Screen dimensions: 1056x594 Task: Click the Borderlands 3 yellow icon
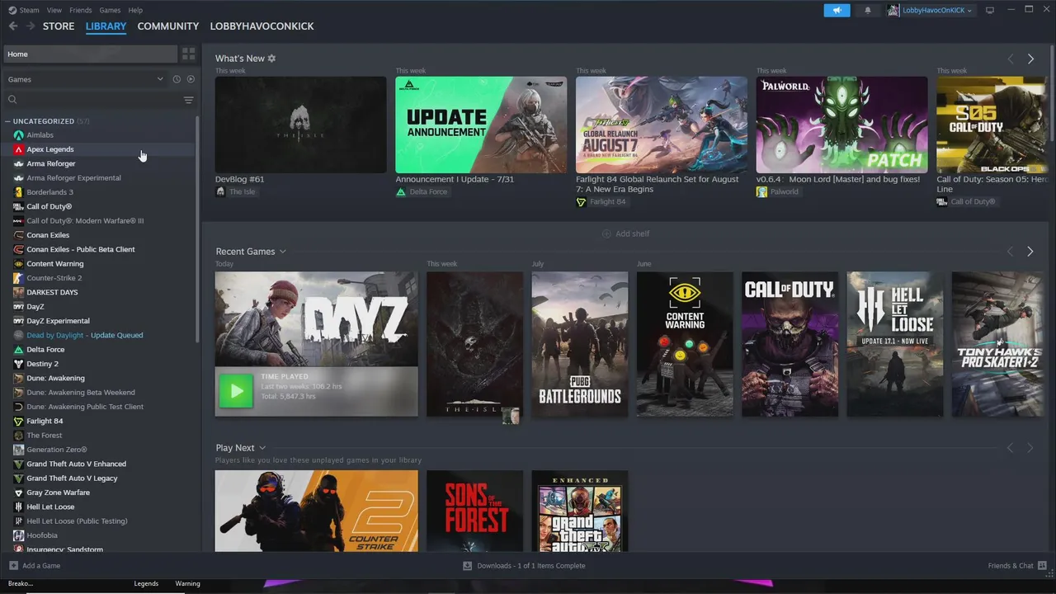coord(18,192)
